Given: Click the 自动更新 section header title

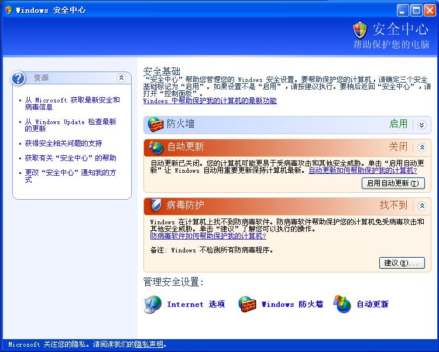Looking at the screenshot, I should [x=186, y=146].
